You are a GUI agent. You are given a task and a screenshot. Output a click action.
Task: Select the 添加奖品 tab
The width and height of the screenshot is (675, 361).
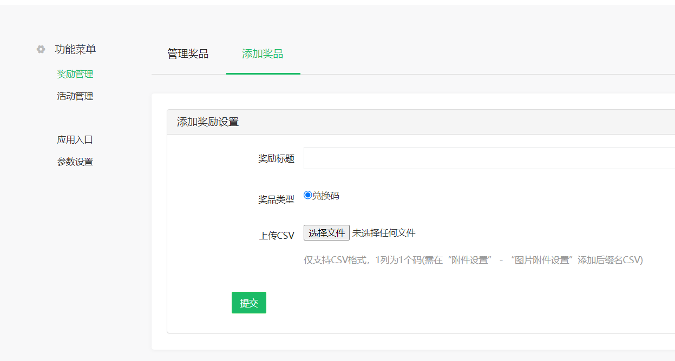click(263, 54)
